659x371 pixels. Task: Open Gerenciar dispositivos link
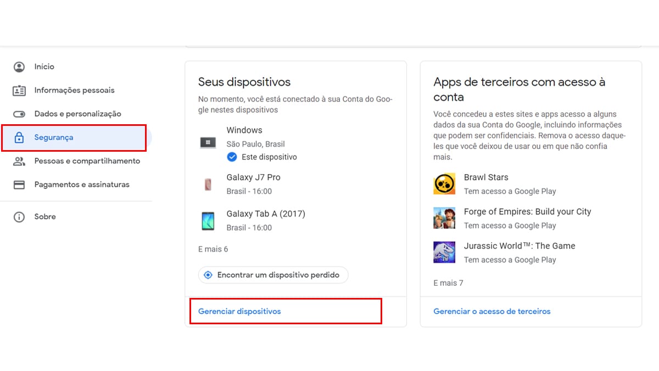pyautogui.click(x=239, y=312)
